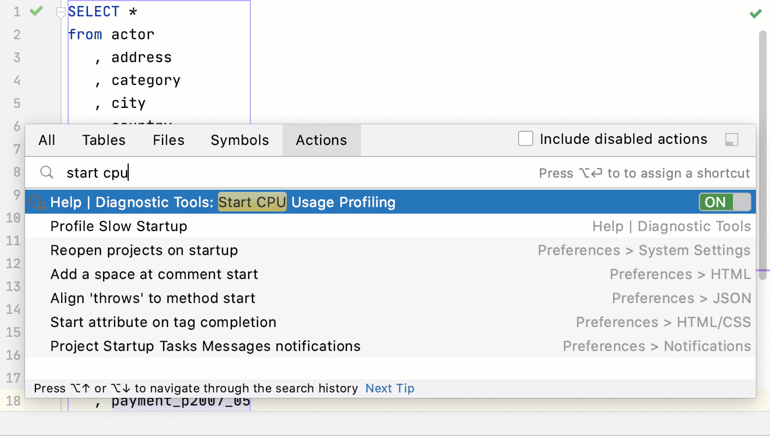
Task: Click the green checkmark in the gutter
Action: click(x=35, y=11)
